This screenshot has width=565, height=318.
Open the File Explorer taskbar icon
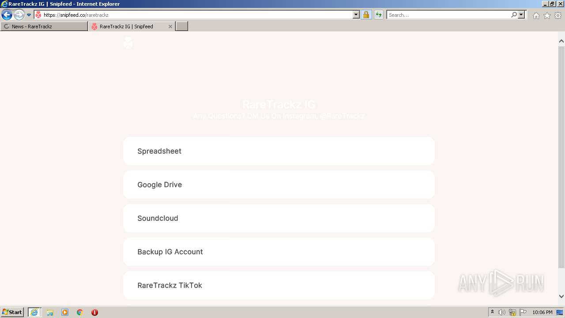(x=50, y=312)
